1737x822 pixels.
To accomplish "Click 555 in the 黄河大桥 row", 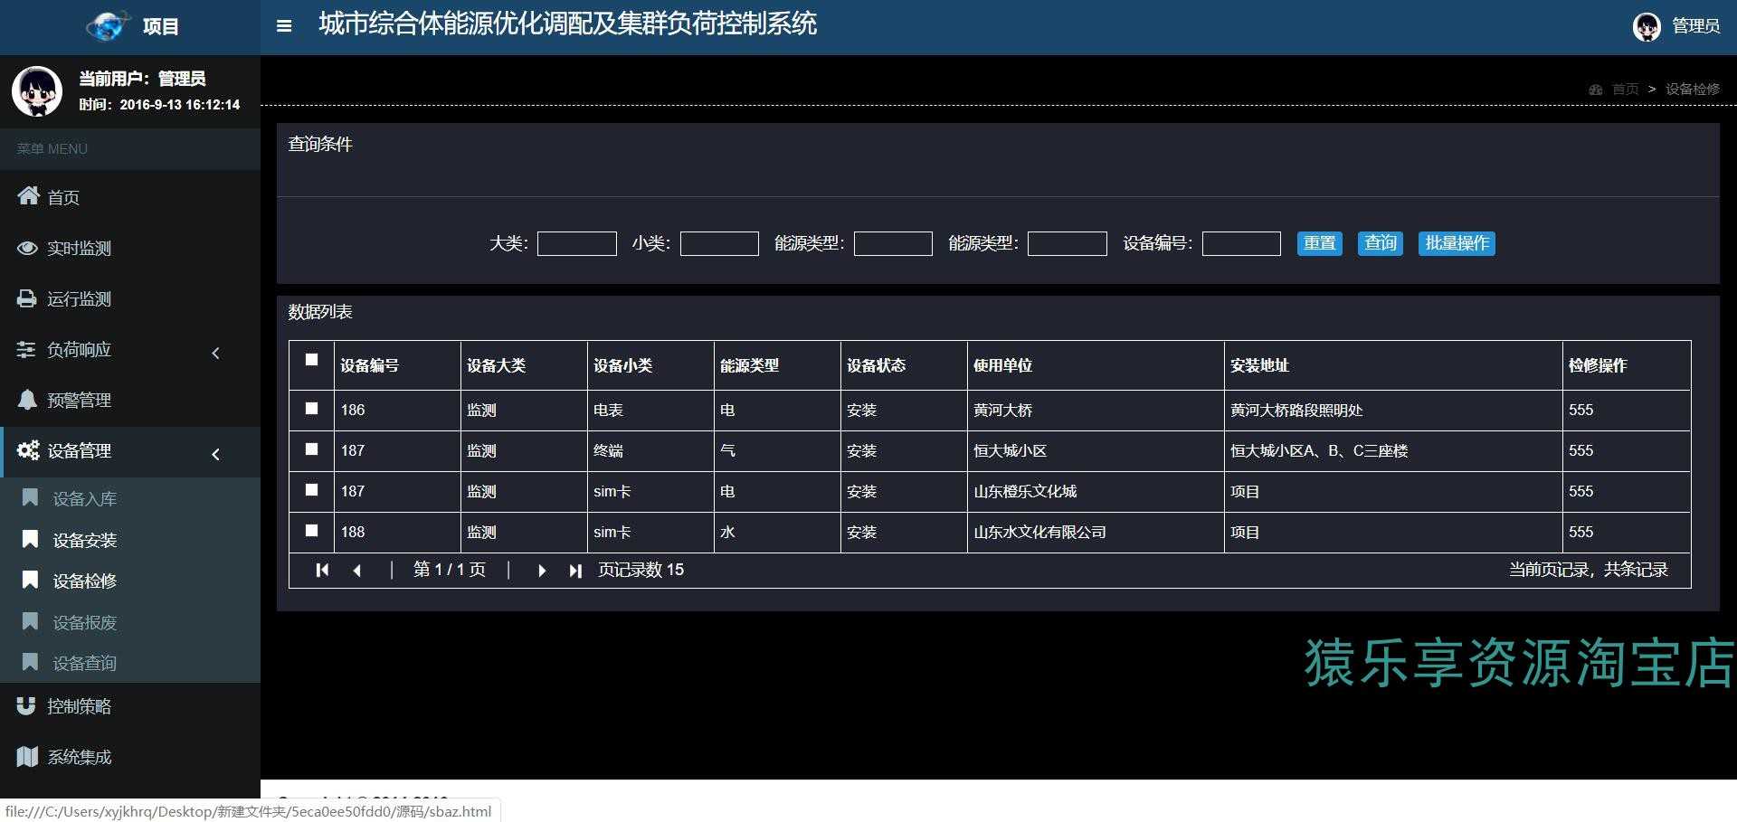I will [x=1580, y=410].
